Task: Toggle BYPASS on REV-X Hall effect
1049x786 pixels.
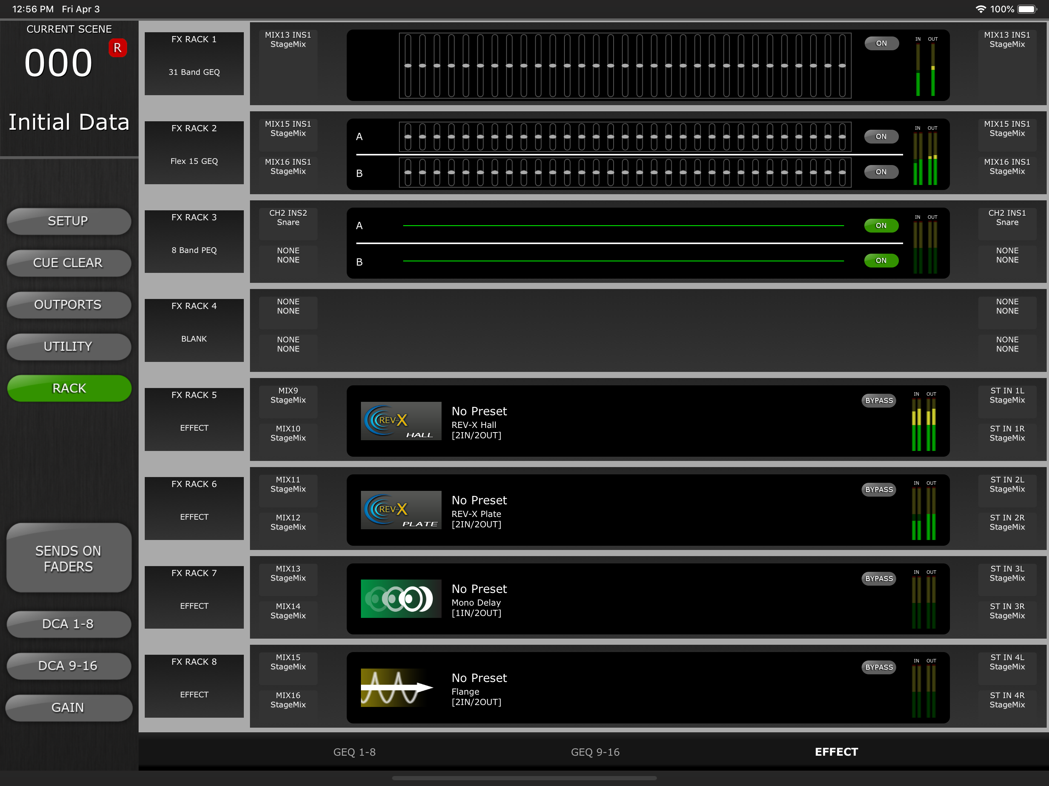Action: [x=878, y=401]
